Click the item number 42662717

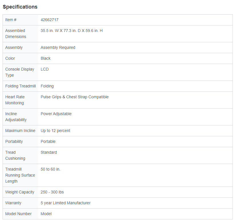tap(49, 20)
